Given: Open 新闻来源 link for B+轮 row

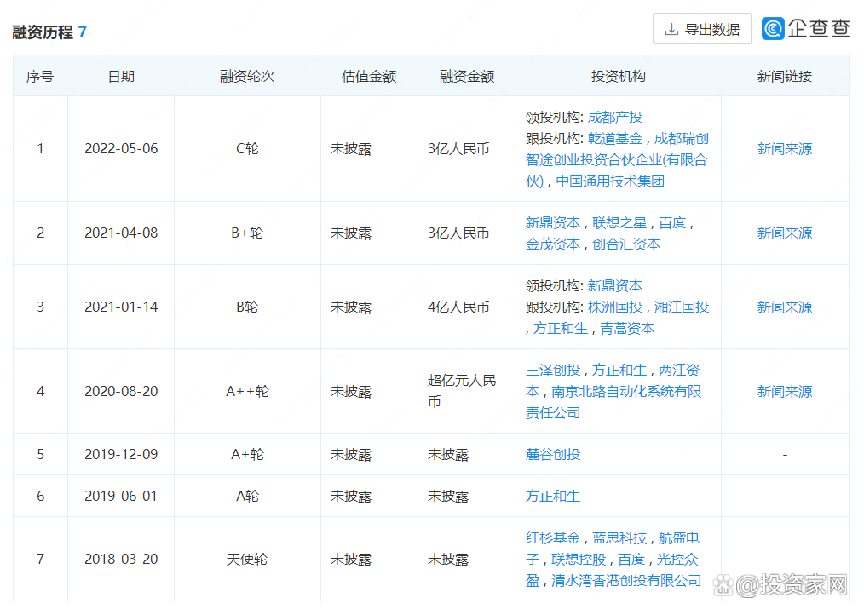Looking at the screenshot, I should [x=785, y=233].
